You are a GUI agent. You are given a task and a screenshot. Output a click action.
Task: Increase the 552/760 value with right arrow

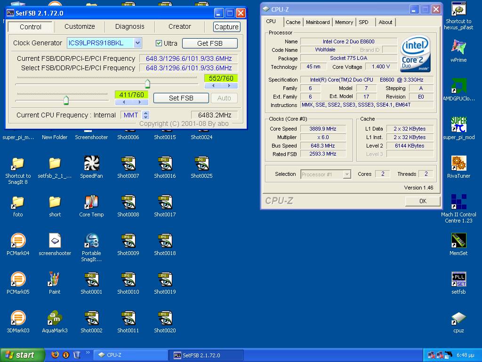tap(229, 86)
